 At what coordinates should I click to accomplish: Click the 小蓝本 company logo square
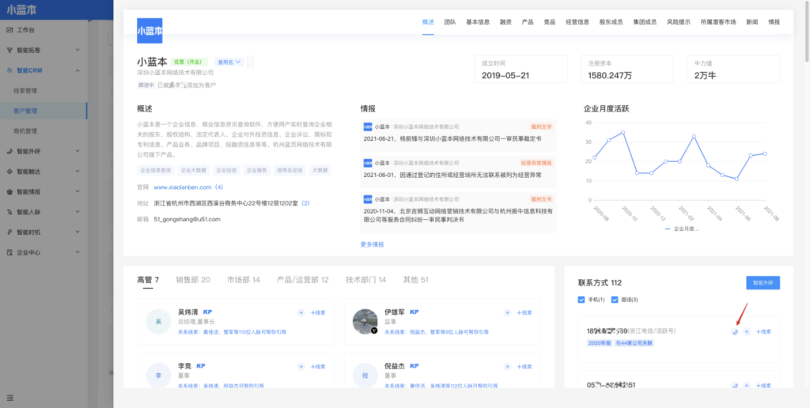[x=150, y=31]
